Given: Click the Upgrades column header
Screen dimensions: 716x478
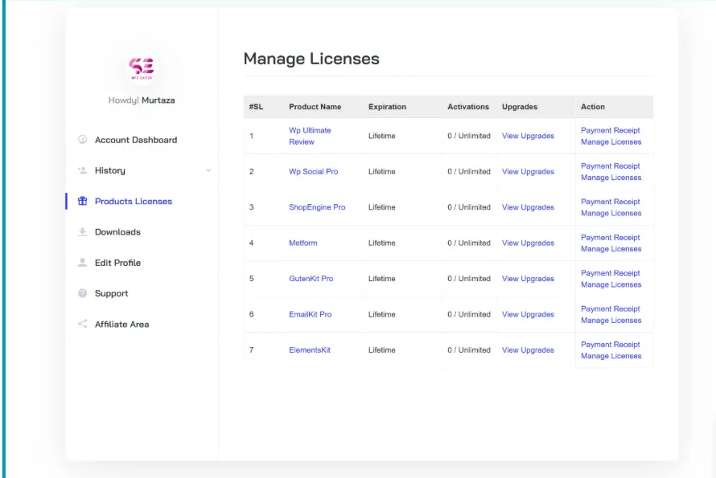Looking at the screenshot, I should click(x=520, y=107).
